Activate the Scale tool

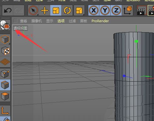click(56, 10)
